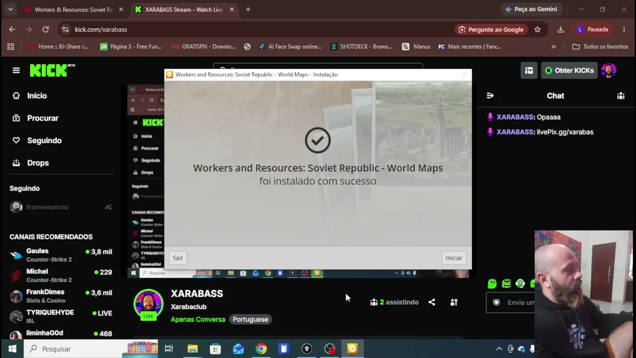Open the Home :: BJ-Share bookmark
Screen dimensions: 636x358
(58, 47)
